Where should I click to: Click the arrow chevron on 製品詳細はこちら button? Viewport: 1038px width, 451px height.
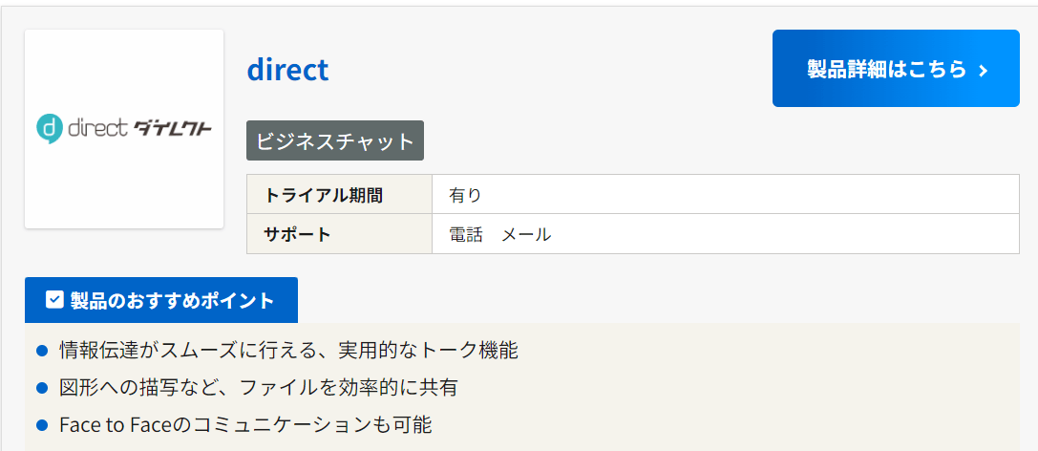click(983, 70)
